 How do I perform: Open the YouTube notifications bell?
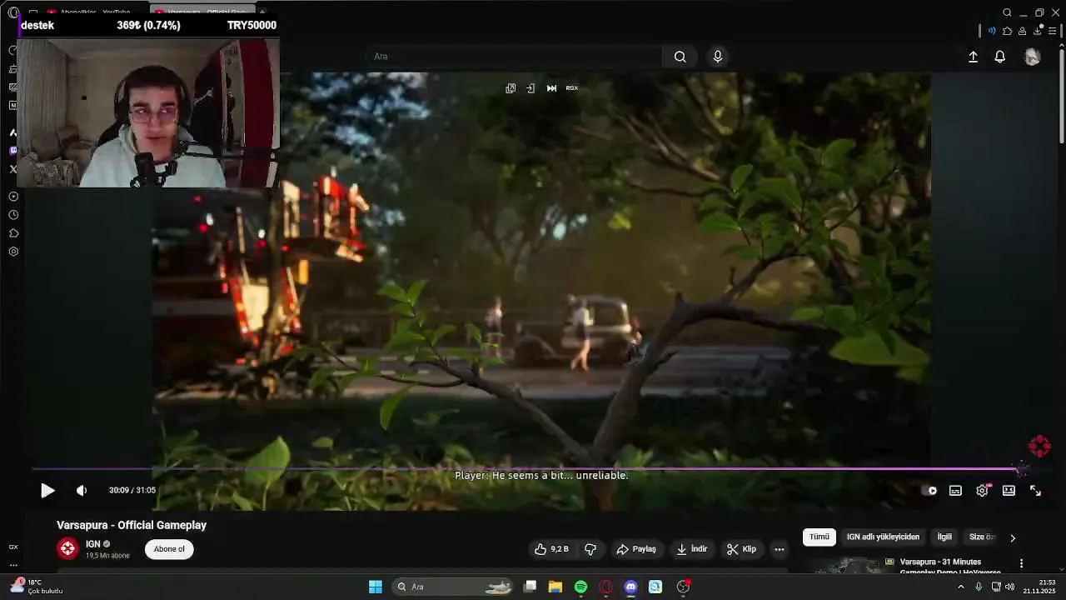(x=1000, y=57)
